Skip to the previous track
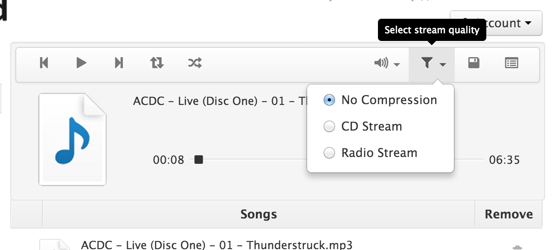The image size is (552, 250). 44,63
